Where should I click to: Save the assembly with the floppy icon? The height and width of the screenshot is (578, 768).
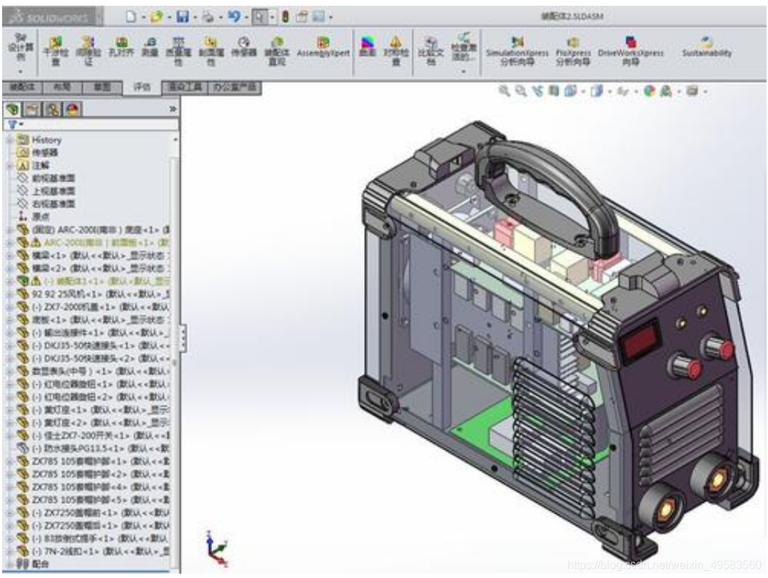coord(183,16)
